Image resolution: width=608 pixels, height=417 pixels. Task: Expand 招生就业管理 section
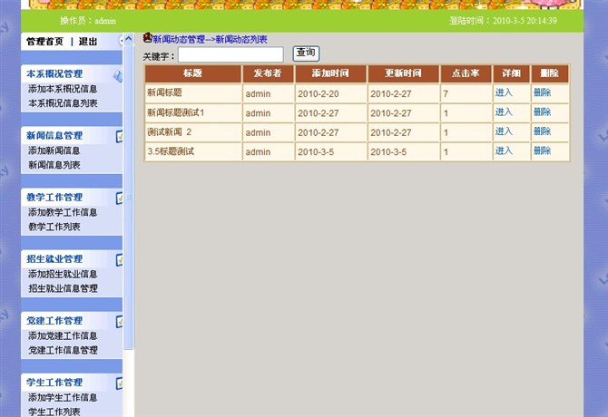[x=54, y=258]
